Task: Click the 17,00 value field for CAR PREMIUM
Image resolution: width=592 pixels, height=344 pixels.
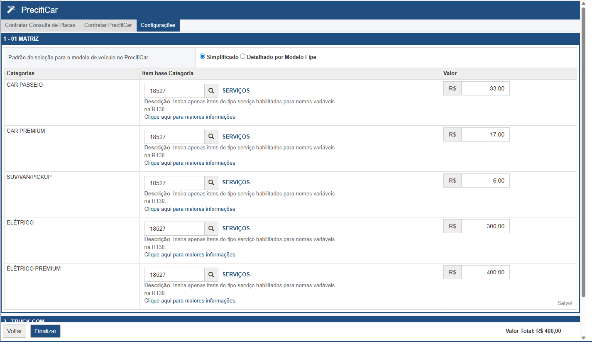Action: (485, 134)
